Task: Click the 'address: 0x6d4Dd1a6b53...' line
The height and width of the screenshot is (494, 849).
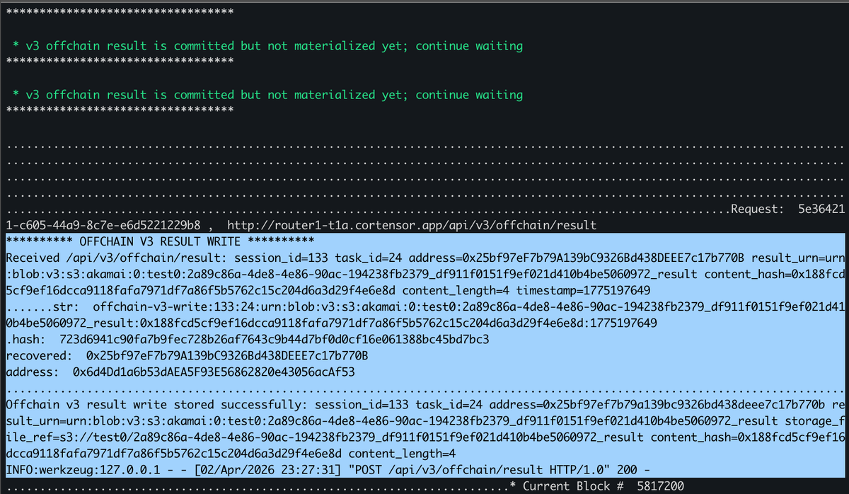Action: pyautogui.click(x=180, y=371)
